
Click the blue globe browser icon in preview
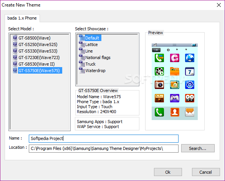(x=190, y=58)
